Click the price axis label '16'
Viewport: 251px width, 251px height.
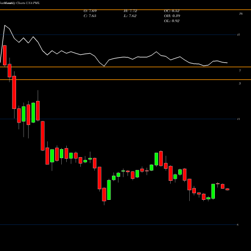point(241,14)
